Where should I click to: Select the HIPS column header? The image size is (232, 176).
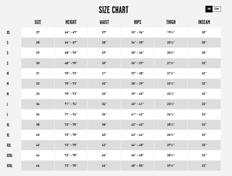point(138,22)
